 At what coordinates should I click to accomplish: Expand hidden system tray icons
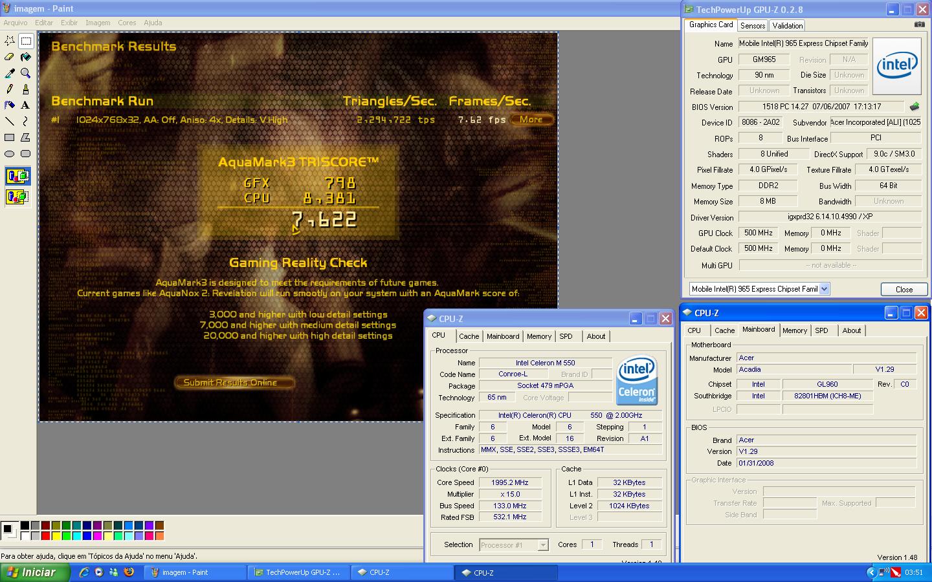point(871,572)
